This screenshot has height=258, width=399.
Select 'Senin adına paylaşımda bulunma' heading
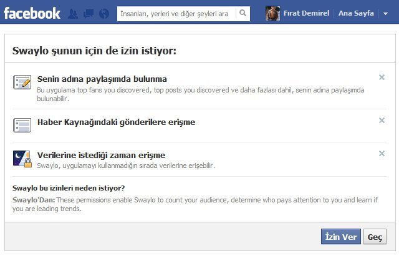pos(102,79)
